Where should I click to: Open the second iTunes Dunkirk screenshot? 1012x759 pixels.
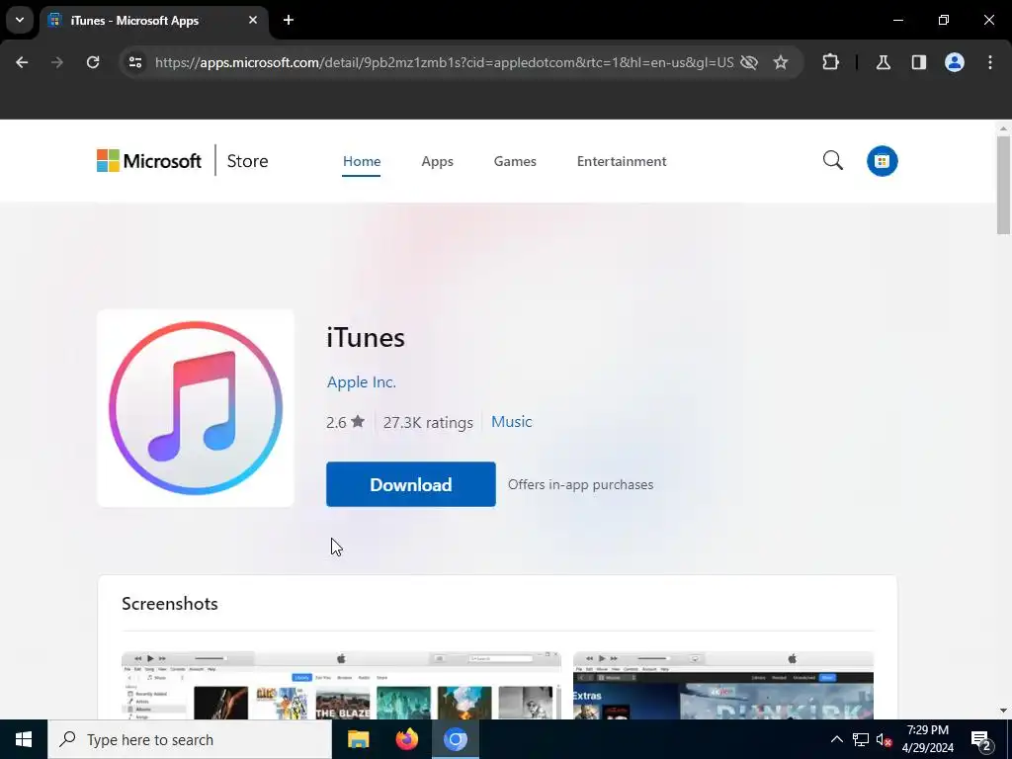click(x=723, y=686)
